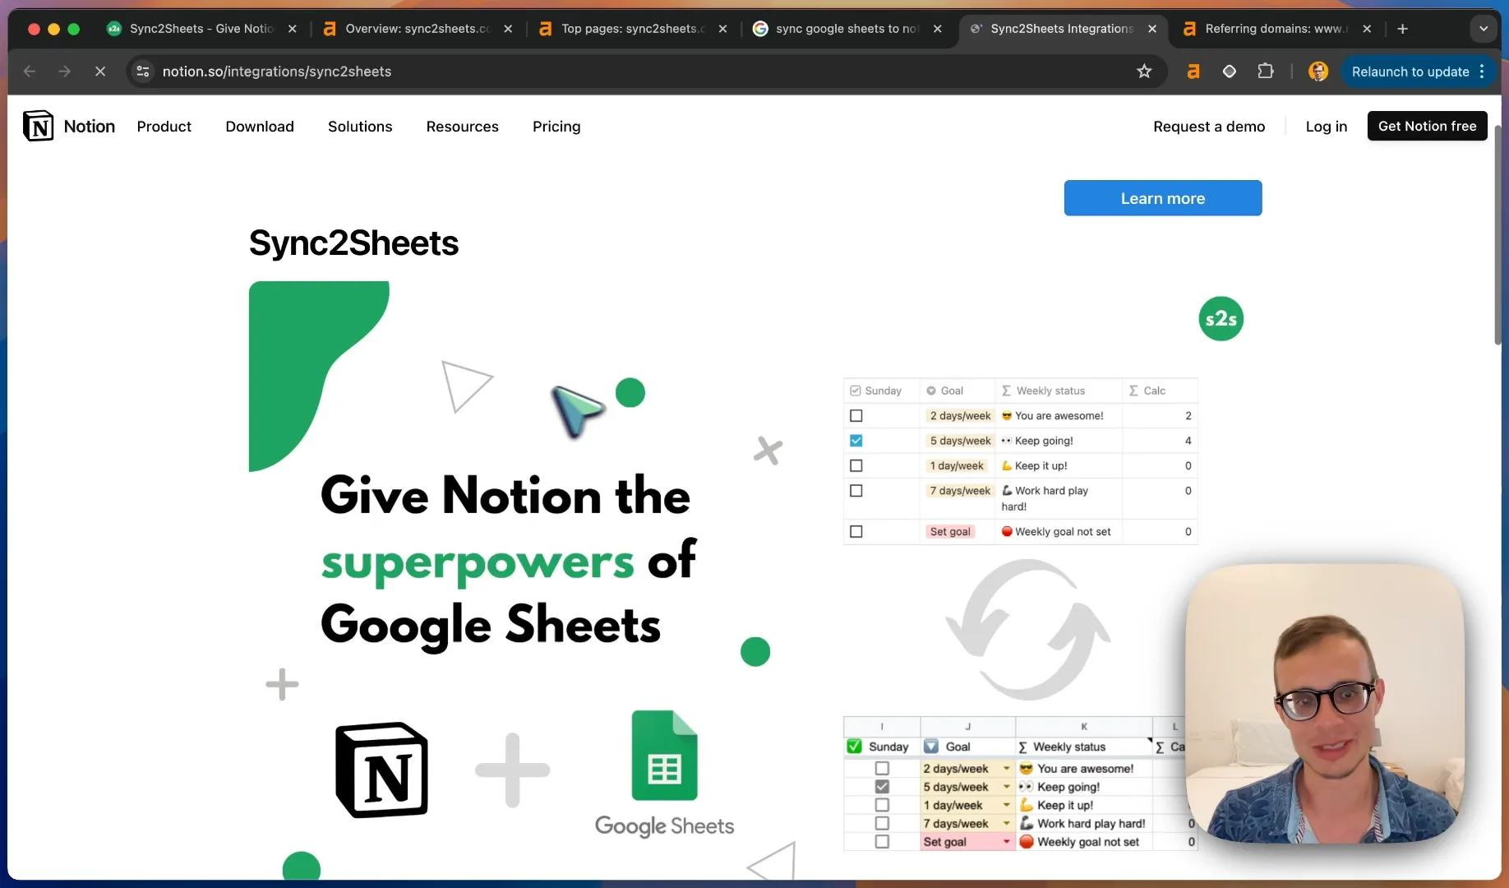Open the Download menu
Screen dimensions: 1509x888
coord(260,126)
